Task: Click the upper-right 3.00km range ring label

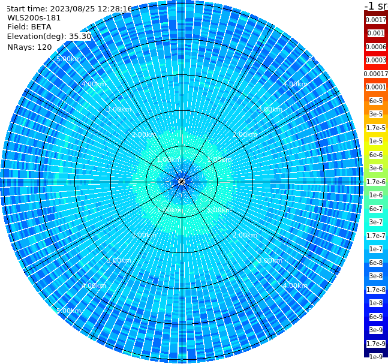Action: [x=270, y=109]
